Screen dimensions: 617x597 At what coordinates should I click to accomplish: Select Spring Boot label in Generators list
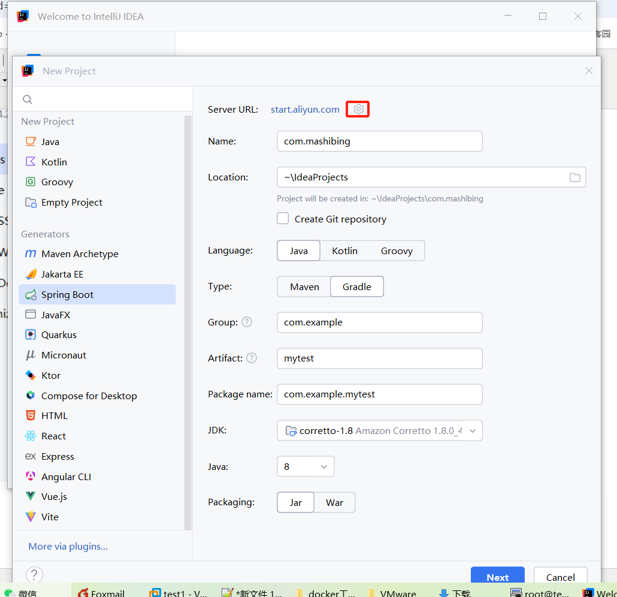point(67,294)
